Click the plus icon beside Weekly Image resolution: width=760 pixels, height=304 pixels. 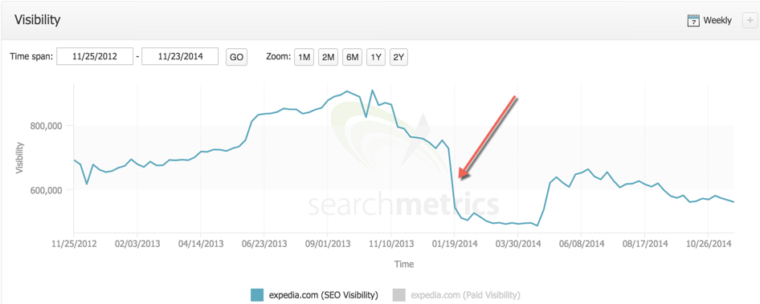pyautogui.click(x=749, y=21)
